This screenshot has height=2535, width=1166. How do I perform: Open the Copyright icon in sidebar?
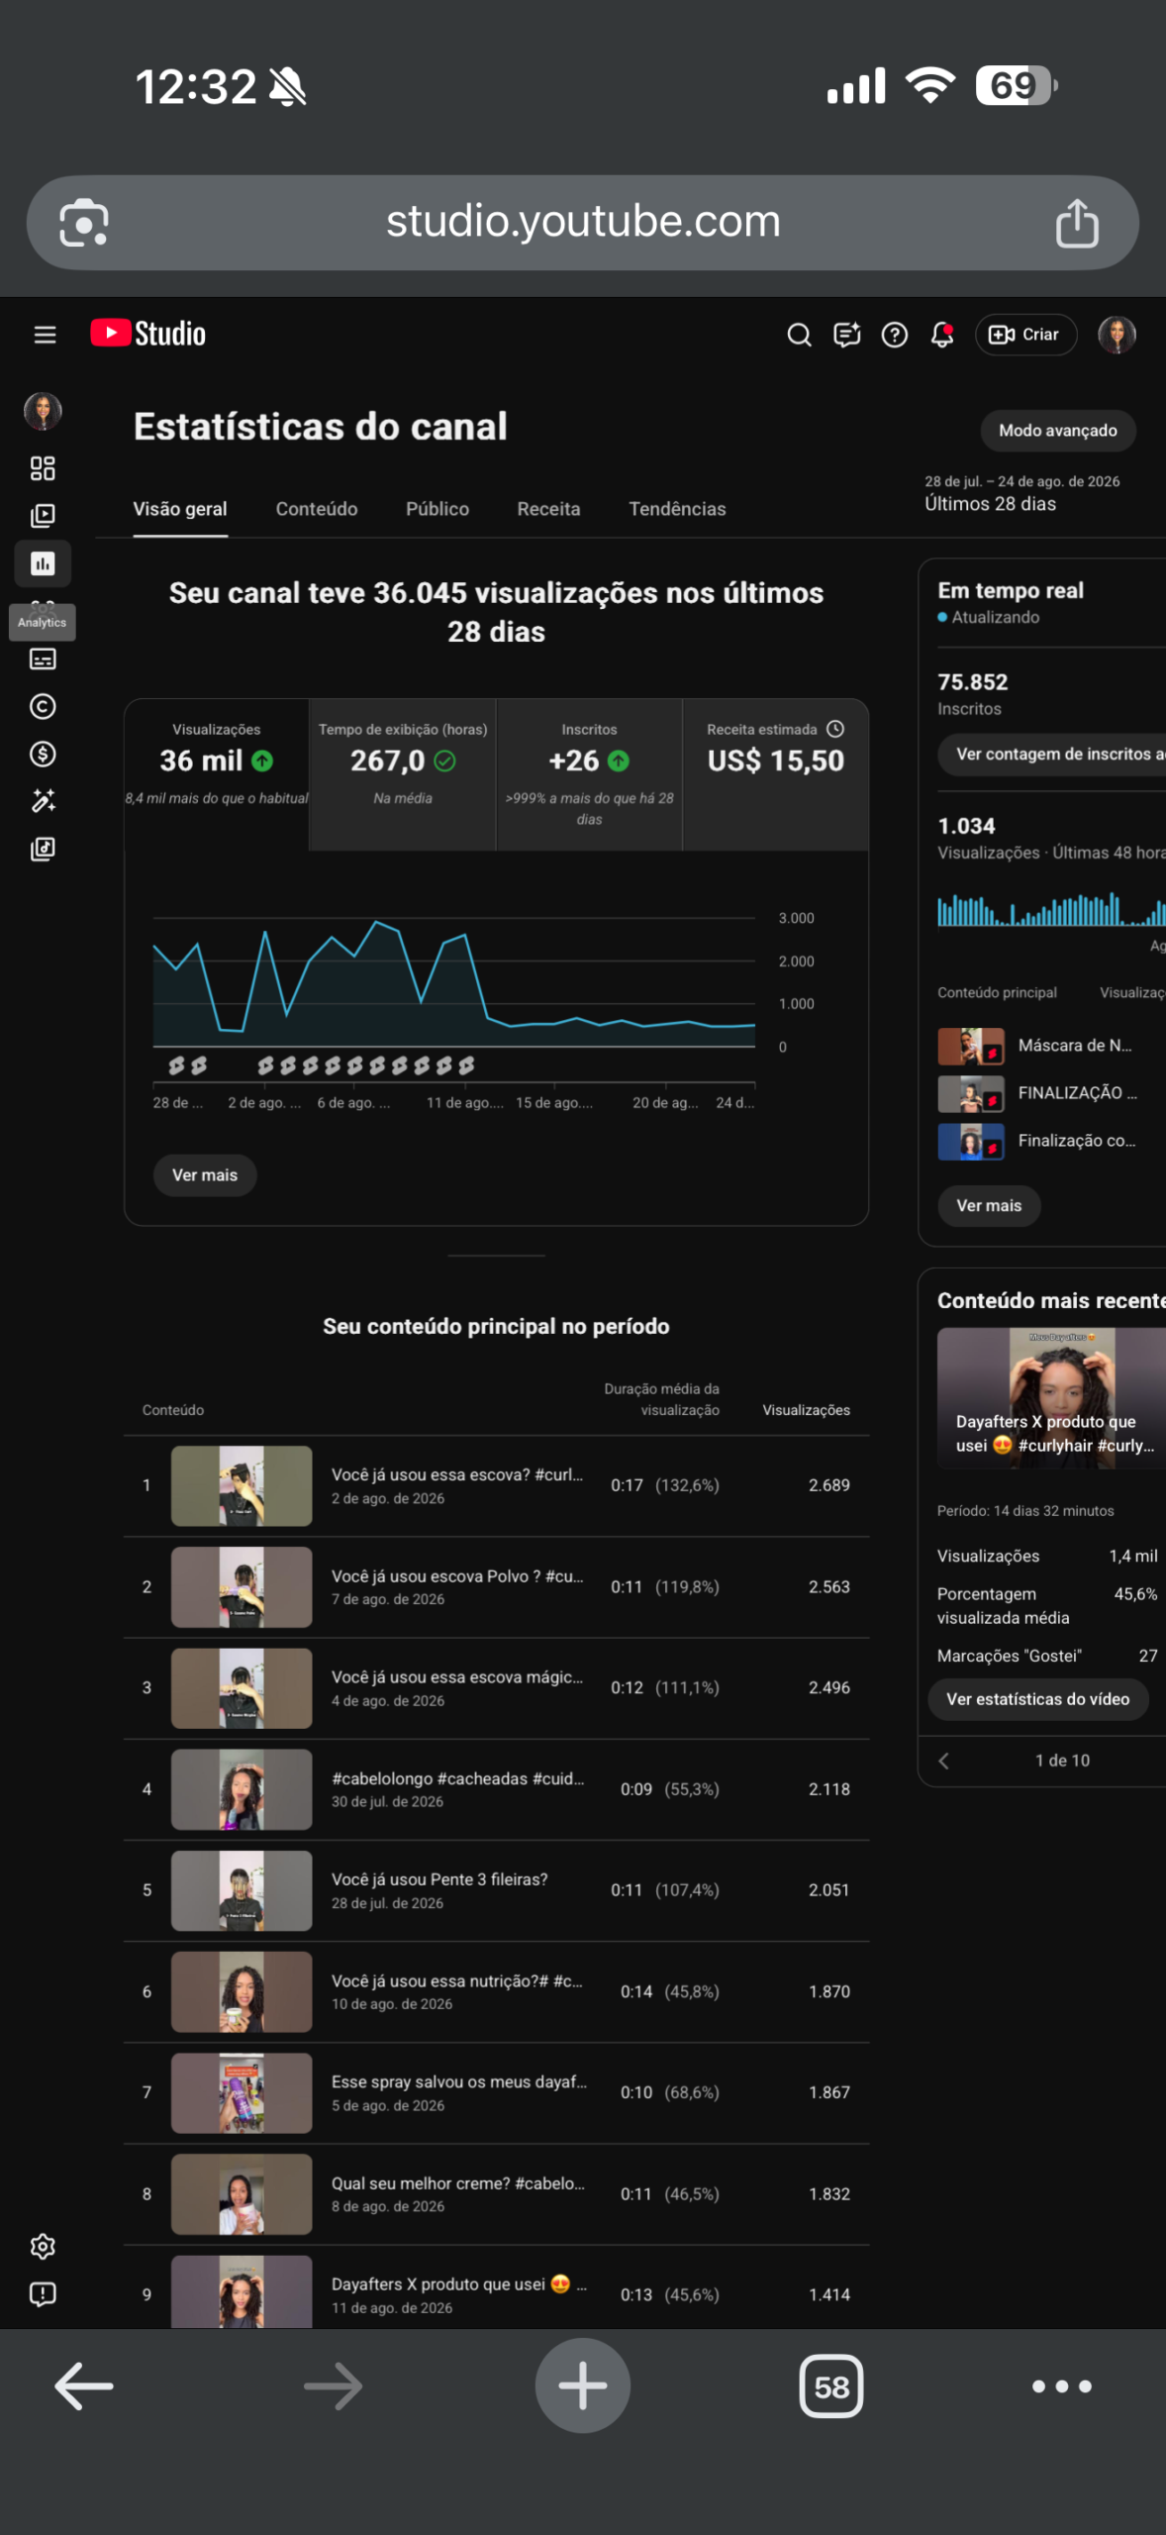(x=43, y=707)
